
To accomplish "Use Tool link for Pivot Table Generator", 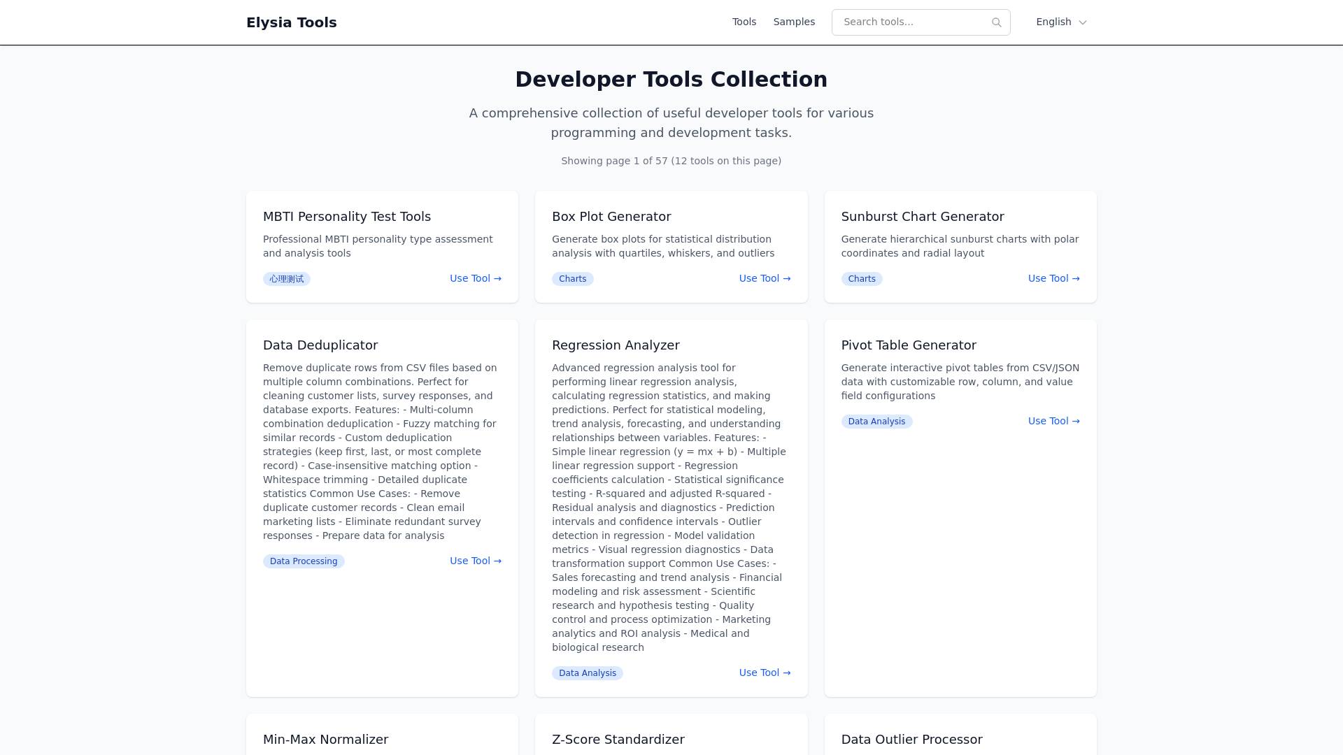I will tap(1053, 421).
